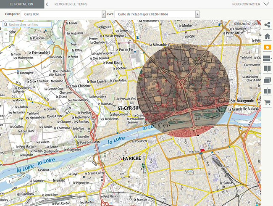Click the back chevron beside Remonter le temps
This screenshot has width=273, height=206.
click(x=47, y=4)
